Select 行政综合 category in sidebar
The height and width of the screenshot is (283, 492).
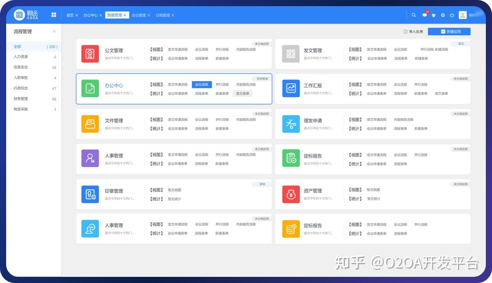click(x=34, y=88)
